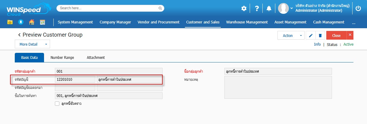Open the notifications bell
The width and height of the screenshot is (367, 124).
tap(269, 8)
